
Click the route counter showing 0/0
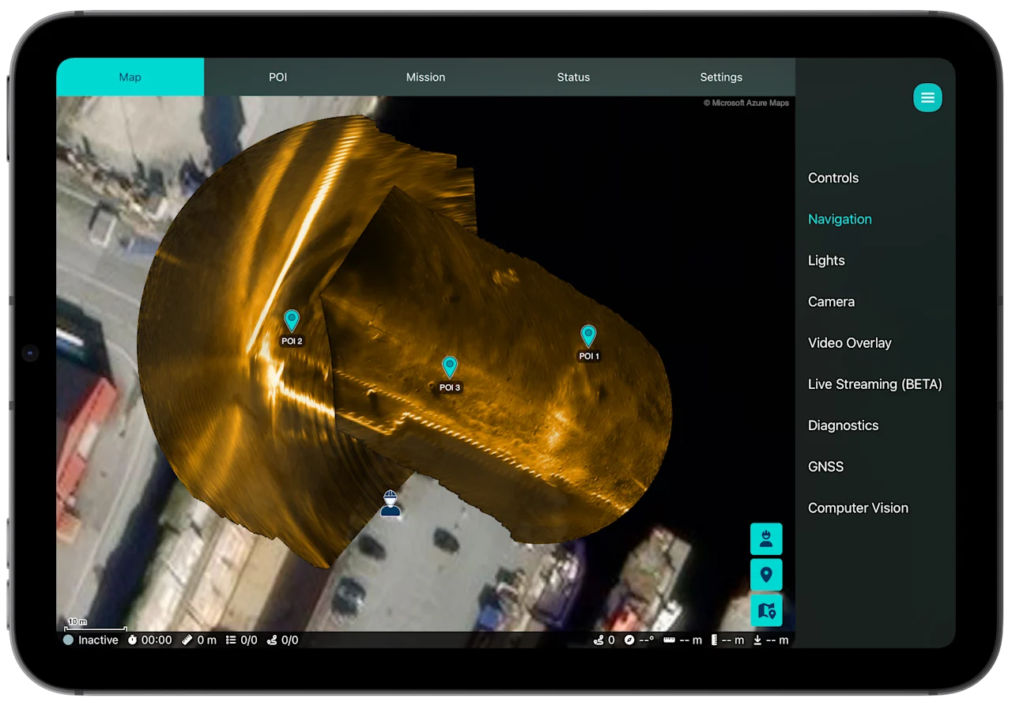pos(282,640)
